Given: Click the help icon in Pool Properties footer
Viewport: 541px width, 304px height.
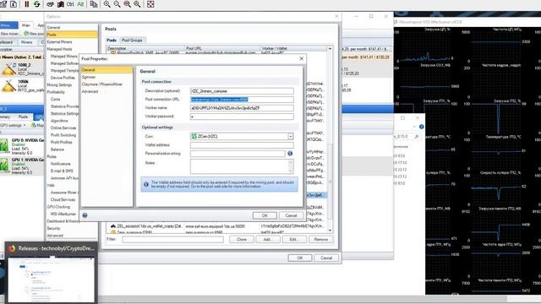Looking at the screenshot, I should pos(85,215).
